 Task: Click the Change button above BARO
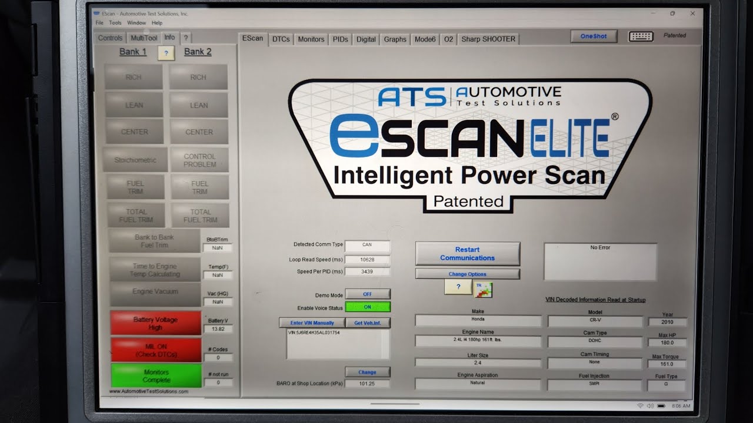click(x=367, y=372)
